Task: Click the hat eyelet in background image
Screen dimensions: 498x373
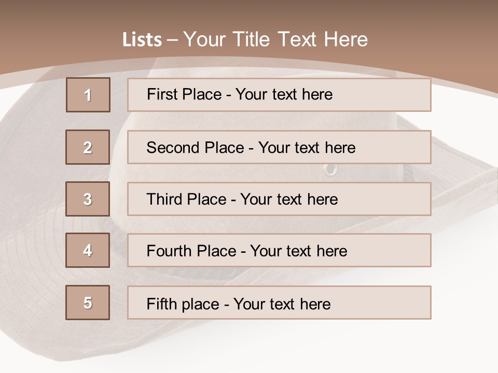Action: pyautogui.click(x=330, y=169)
